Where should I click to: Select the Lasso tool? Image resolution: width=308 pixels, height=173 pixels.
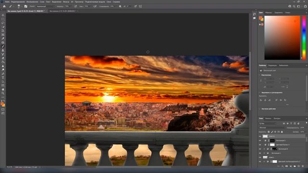(x=3, y=23)
